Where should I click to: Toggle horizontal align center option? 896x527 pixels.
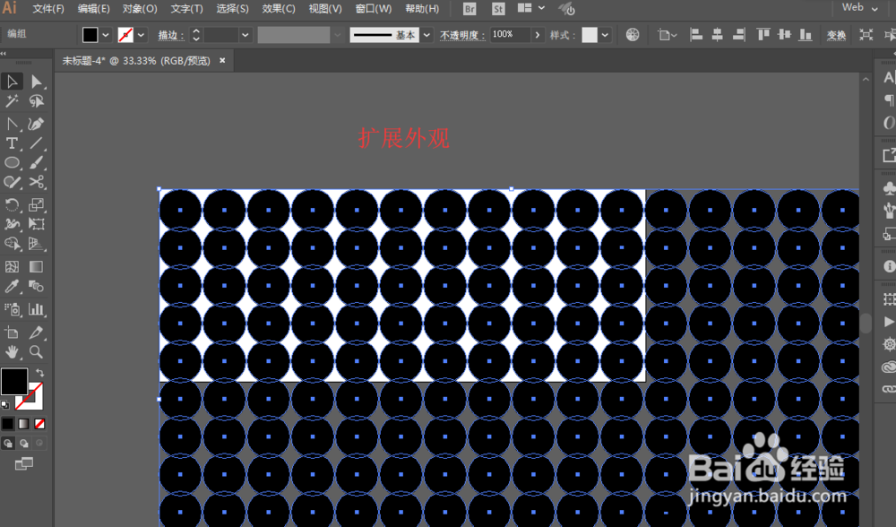coord(717,34)
